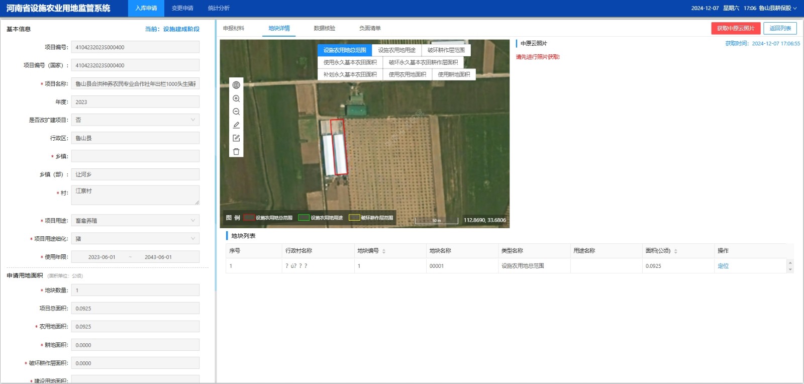Viewport: 804px width, 384px height.
Task: Click the 年度 field showing 2023
Action: click(x=135, y=102)
